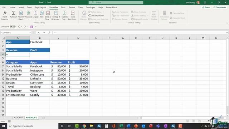Open the Comments pane
Screen dimensions: 229x129
tap(219, 7)
